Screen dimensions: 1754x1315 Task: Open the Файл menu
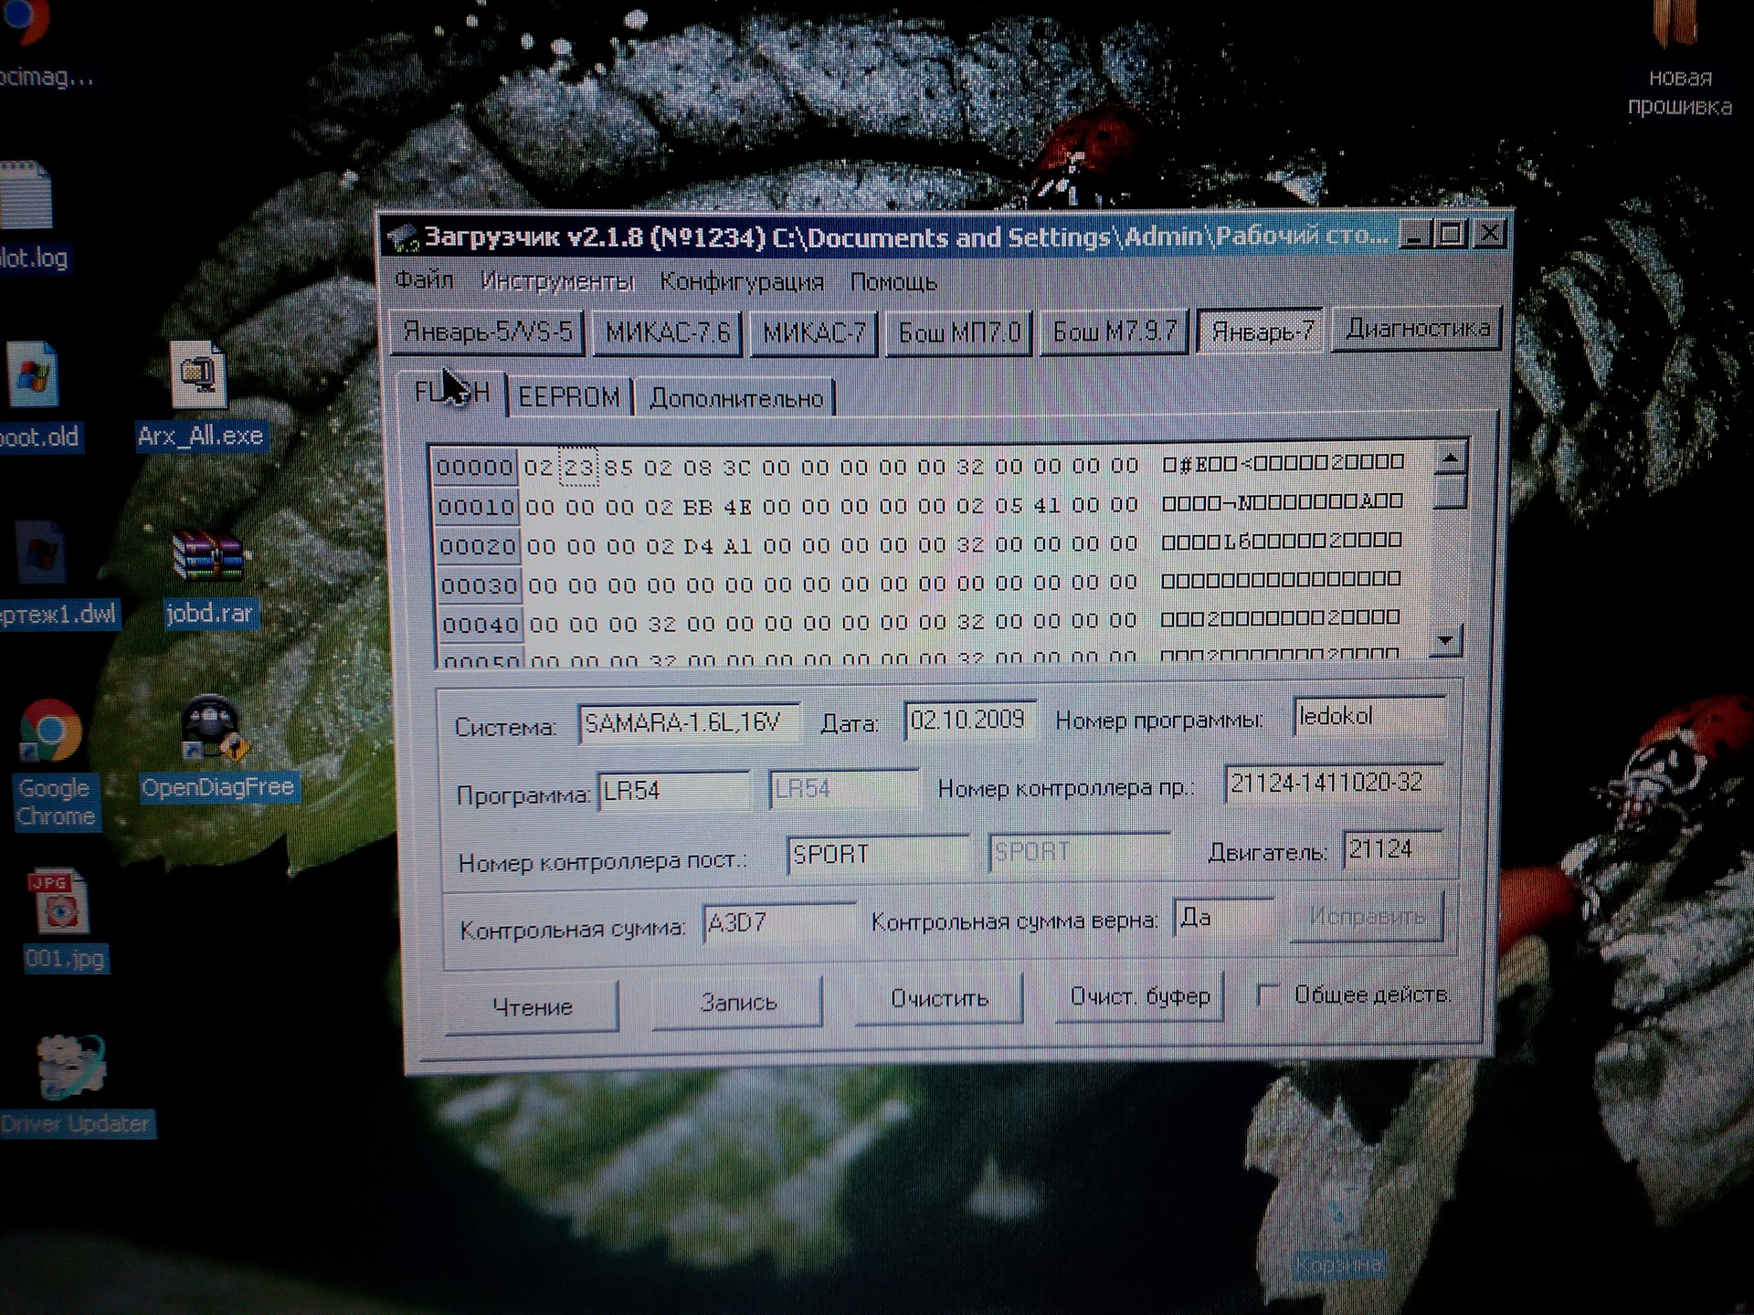[x=424, y=280]
